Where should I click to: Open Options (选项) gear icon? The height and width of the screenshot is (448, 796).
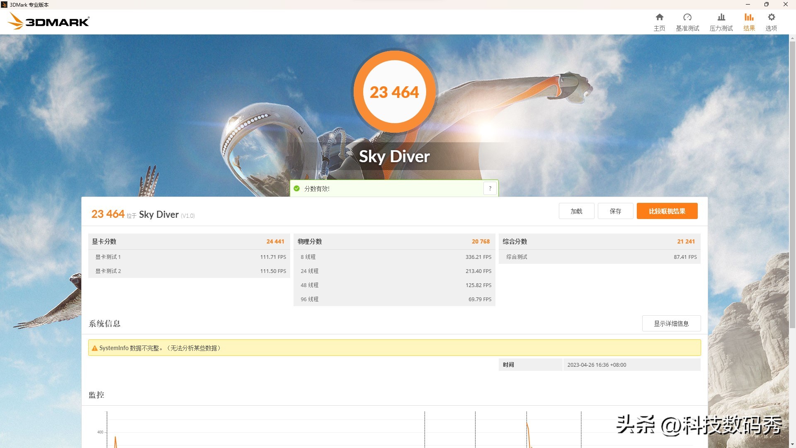771,17
